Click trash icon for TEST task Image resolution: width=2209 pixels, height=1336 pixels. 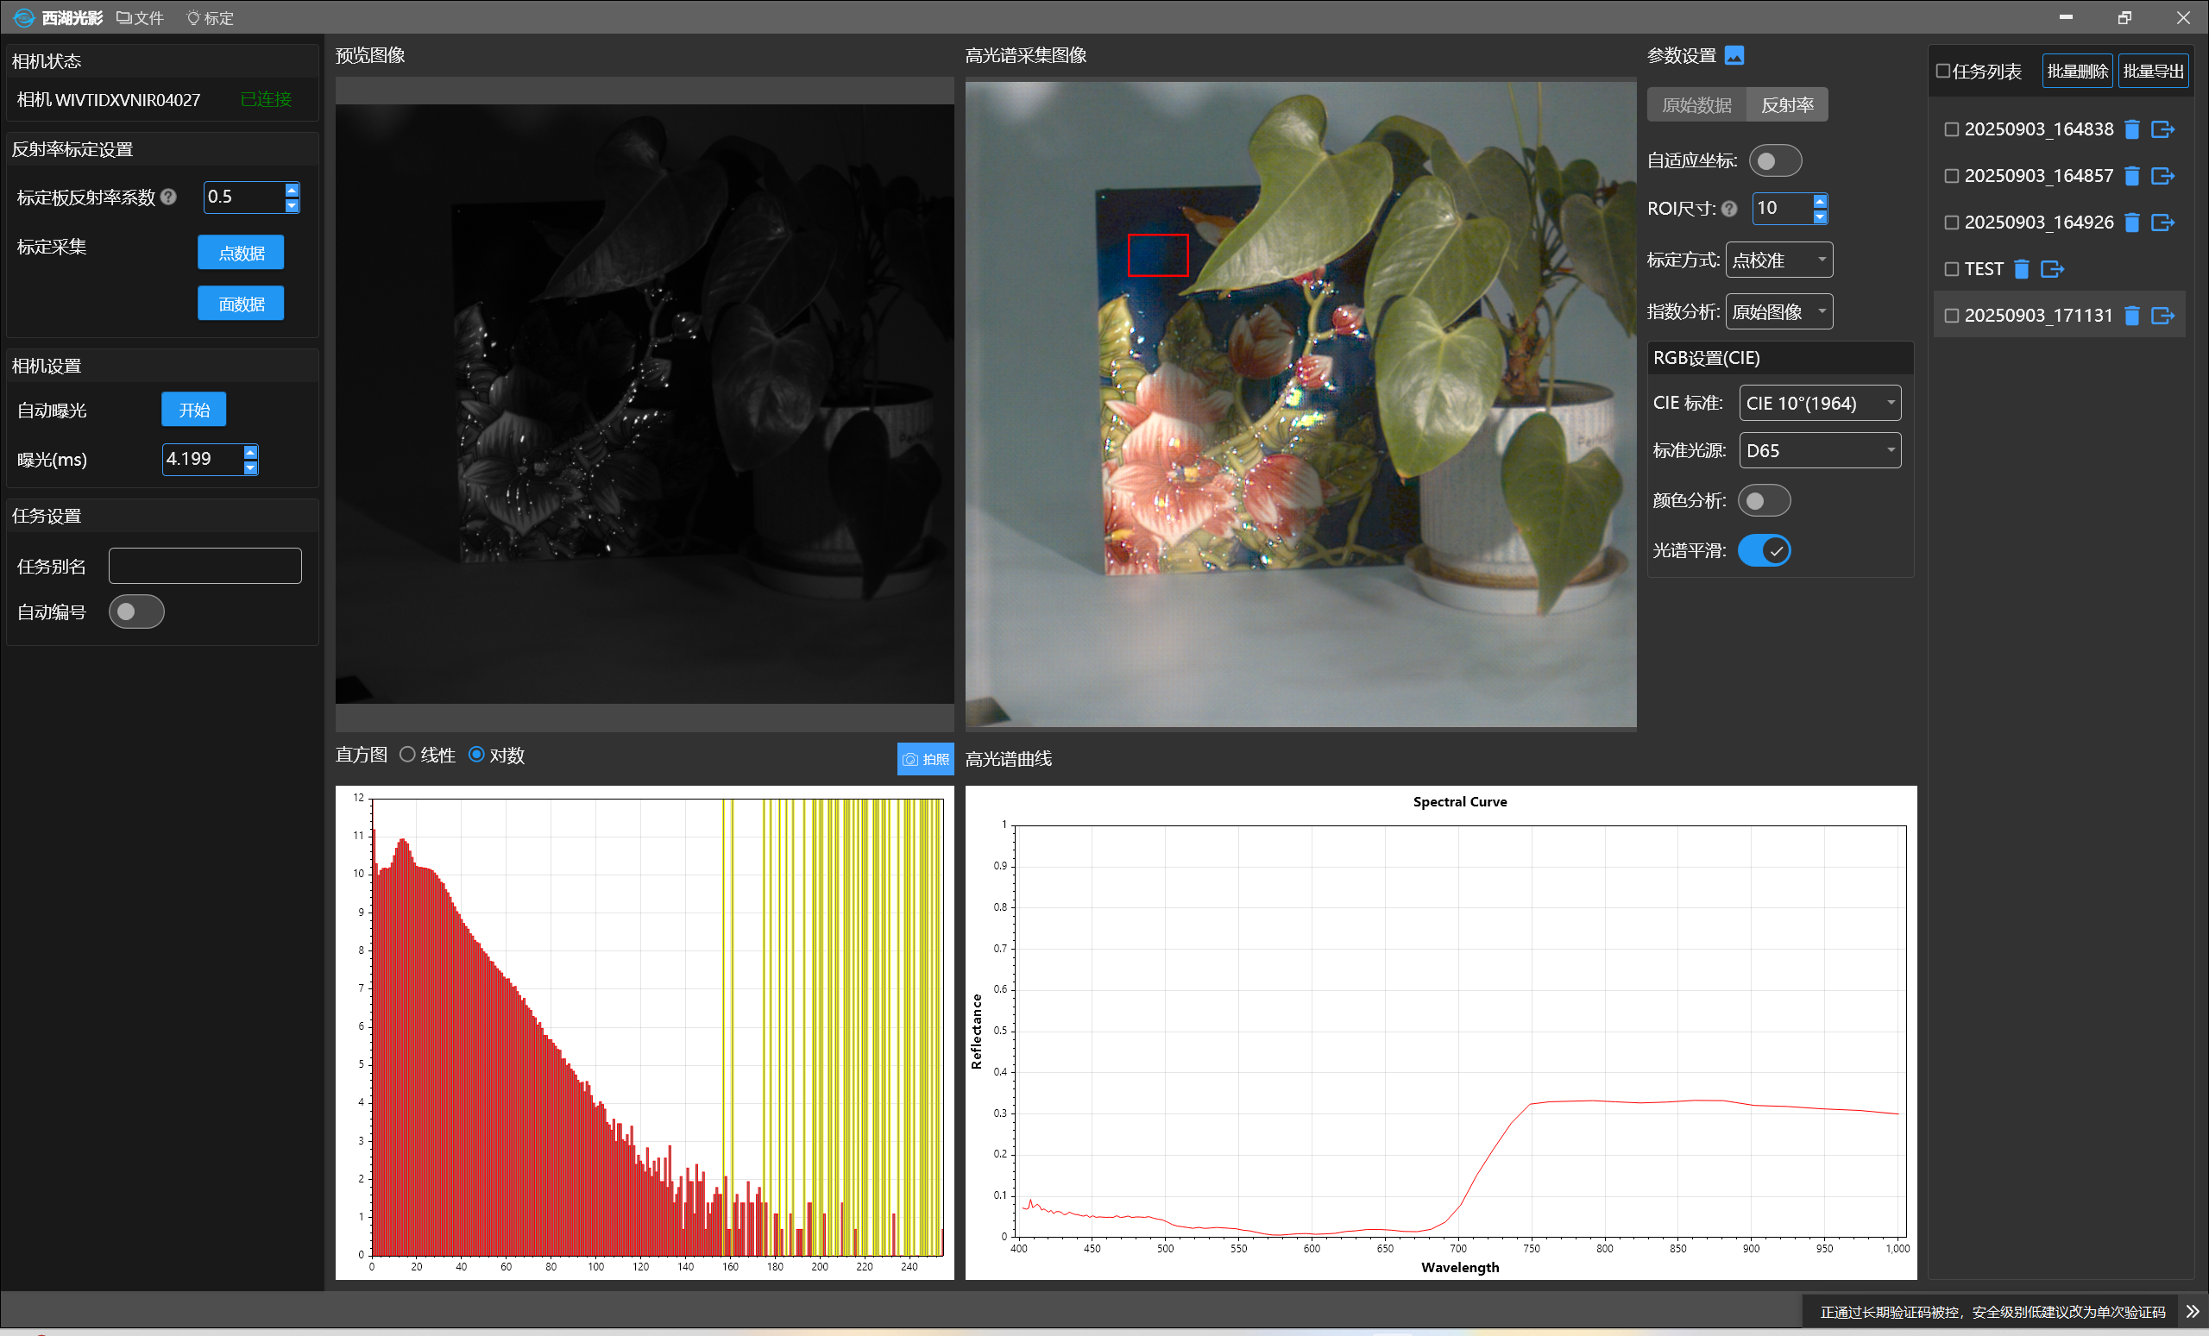(x=2021, y=270)
